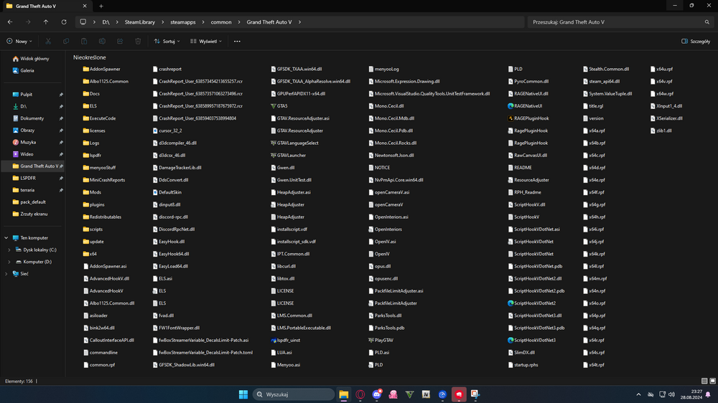Click the back navigation arrow
The height and width of the screenshot is (403, 718).
pyautogui.click(x=10, y=22)
